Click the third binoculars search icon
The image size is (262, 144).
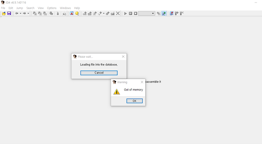click(45, 13)
